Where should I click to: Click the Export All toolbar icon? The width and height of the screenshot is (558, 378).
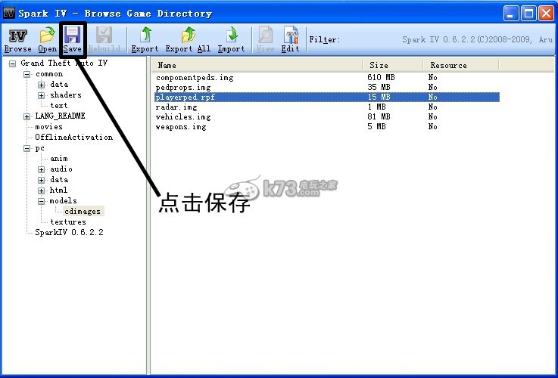(x=188, y=39)
